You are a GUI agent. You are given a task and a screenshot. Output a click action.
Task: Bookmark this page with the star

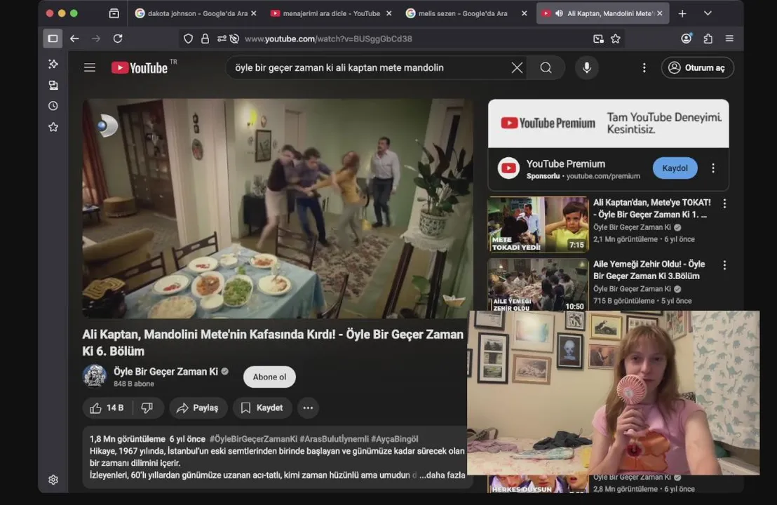616,39
